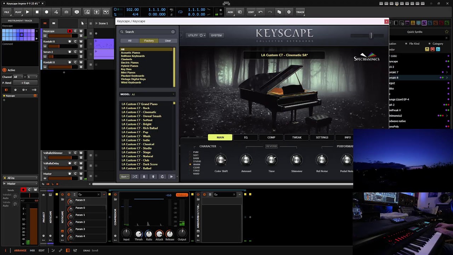453x255 pixels.
Task: Open the MODEL All dropdown
Action: click(x=147, y=95)
